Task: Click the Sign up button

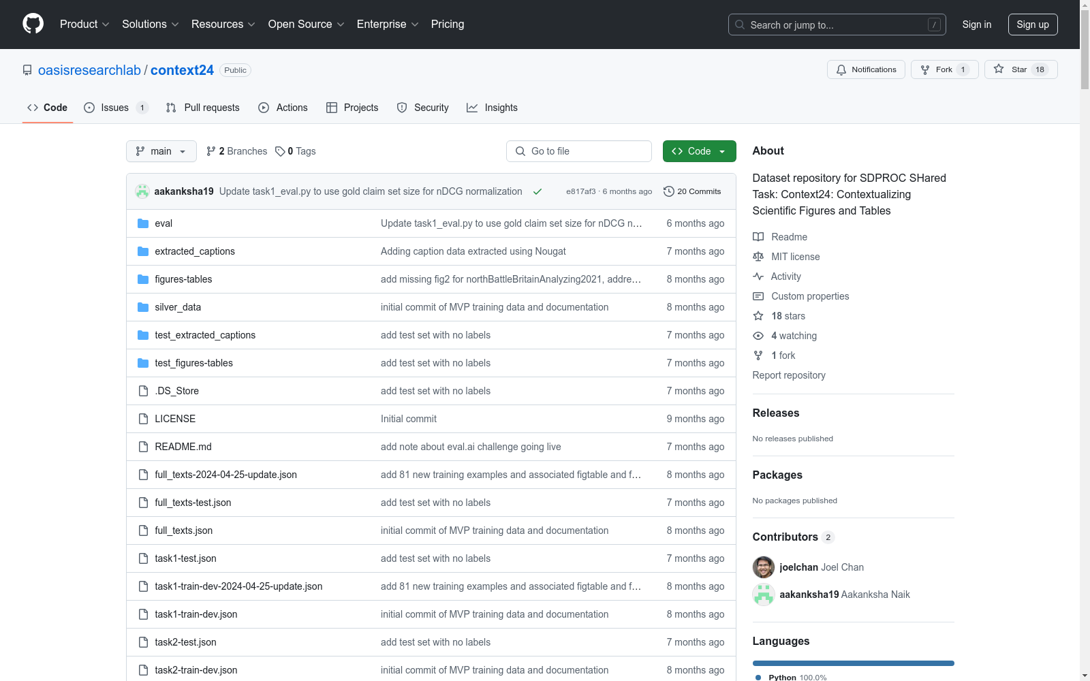Action: (1033, 25)
